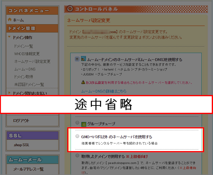The height and width of the screenshot is (175, 213).
Task: Click the SSL section header
Action: coord(32,135)
